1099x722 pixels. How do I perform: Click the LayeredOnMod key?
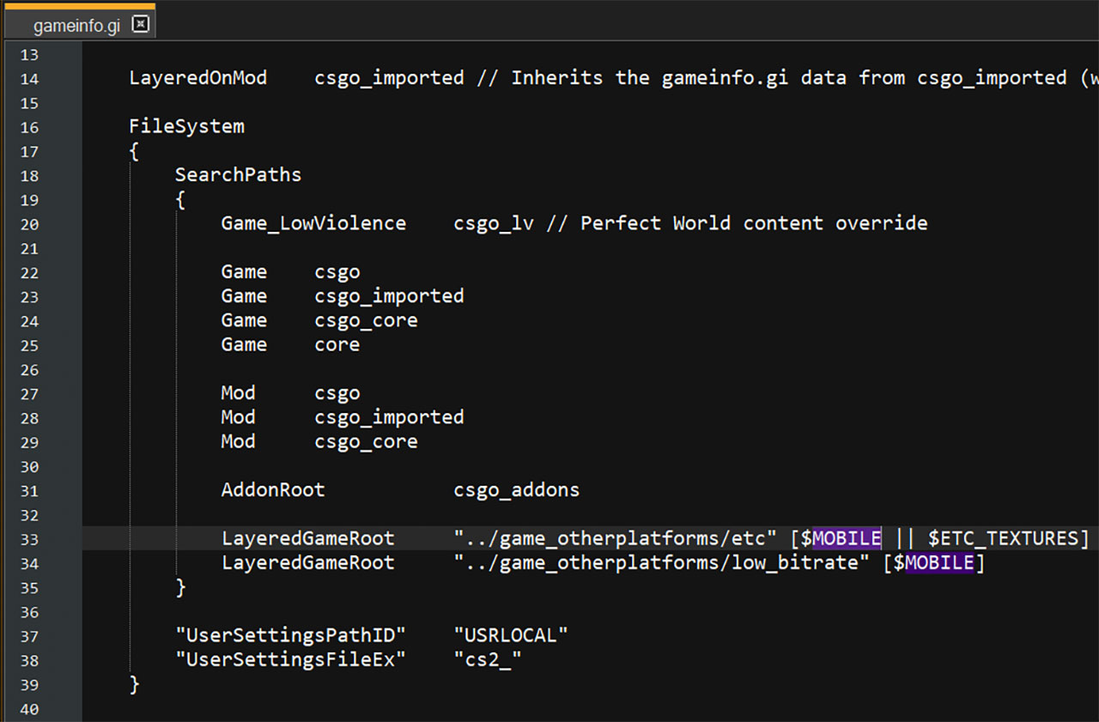point(197,78)
